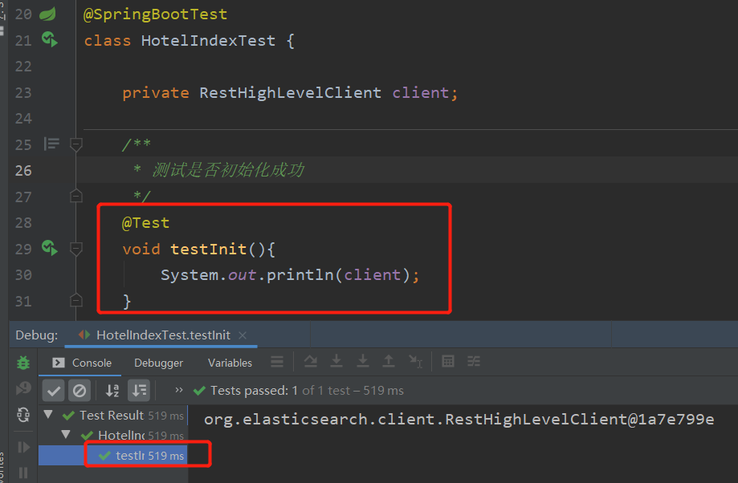
Task: Rerun debug with the green bug icon
Action: 23,363
